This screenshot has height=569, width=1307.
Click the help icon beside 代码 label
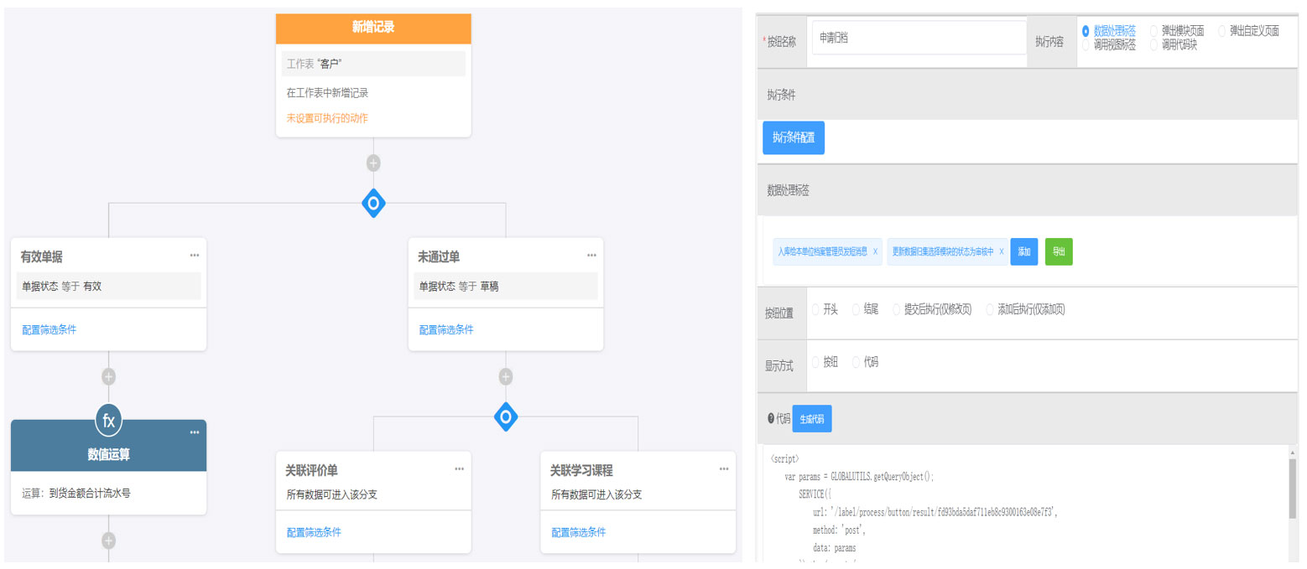click(771, 419)
